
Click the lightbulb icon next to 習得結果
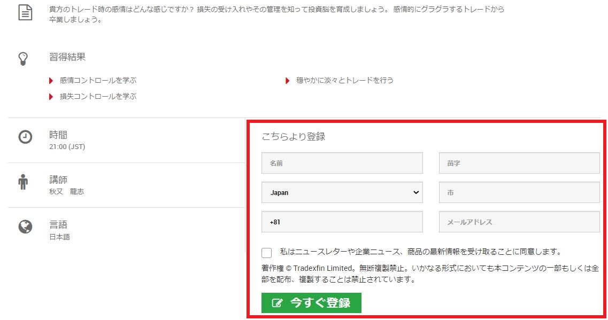pos(23,59)
